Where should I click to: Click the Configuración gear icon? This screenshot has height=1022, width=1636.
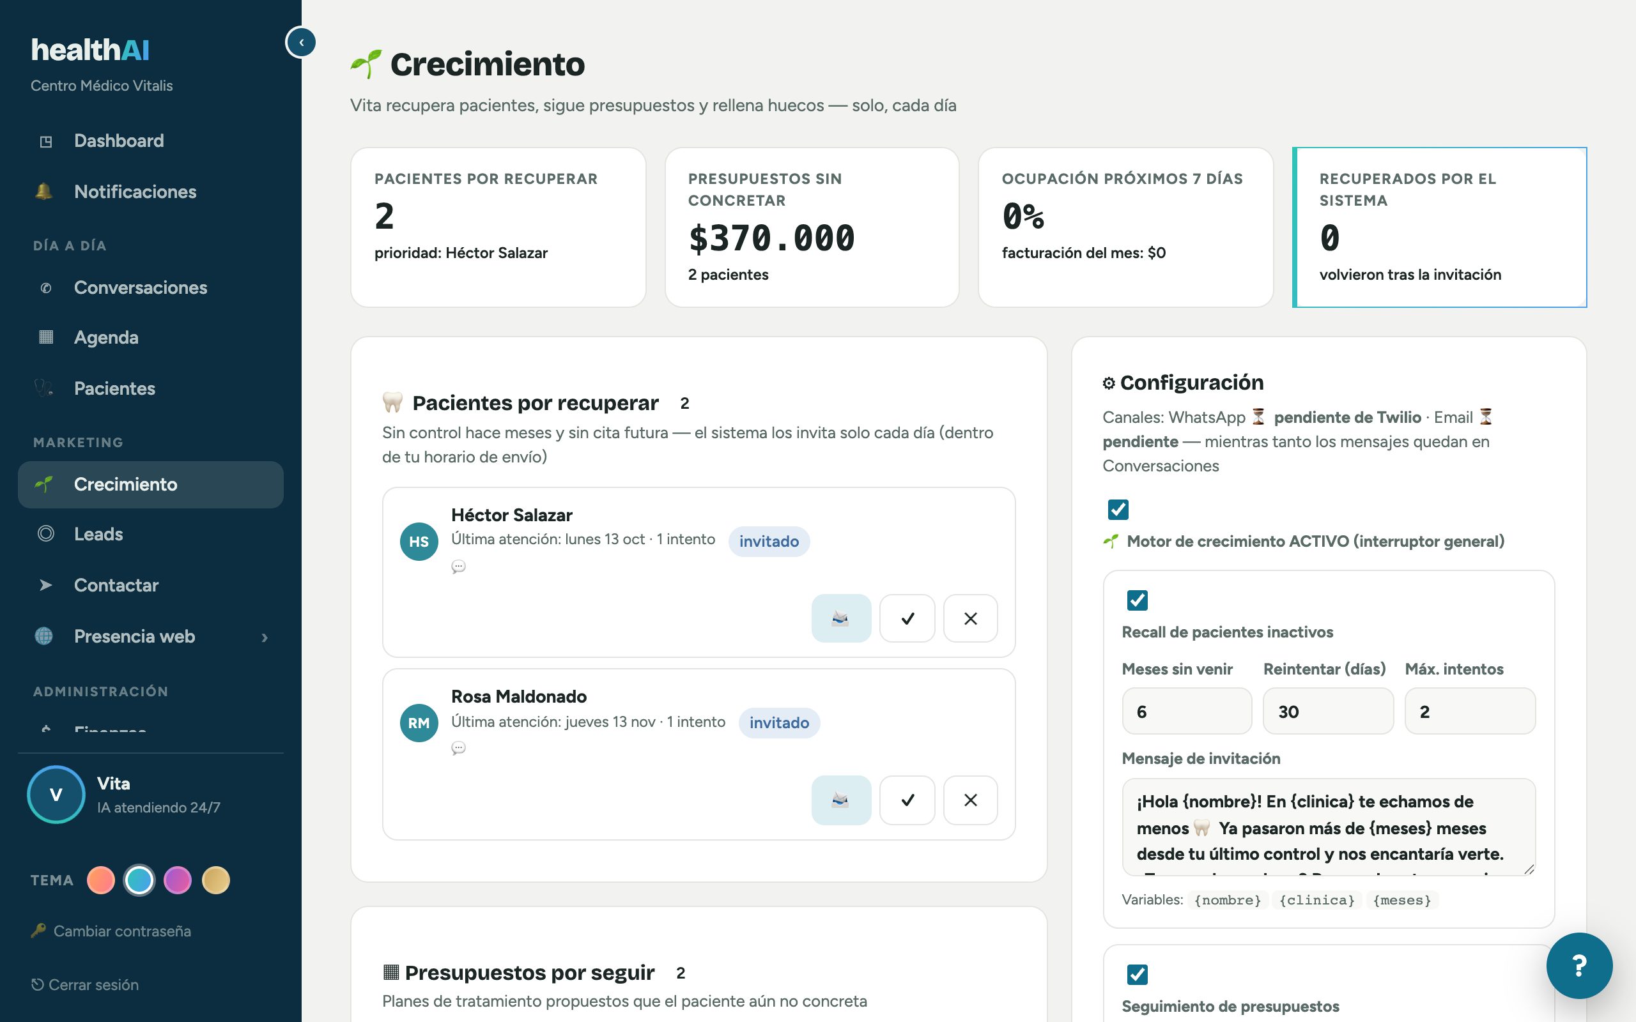pos(1109,383)
